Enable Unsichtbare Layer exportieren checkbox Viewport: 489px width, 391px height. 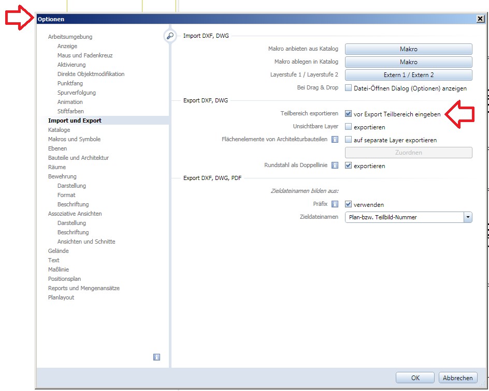coord(349,127)
